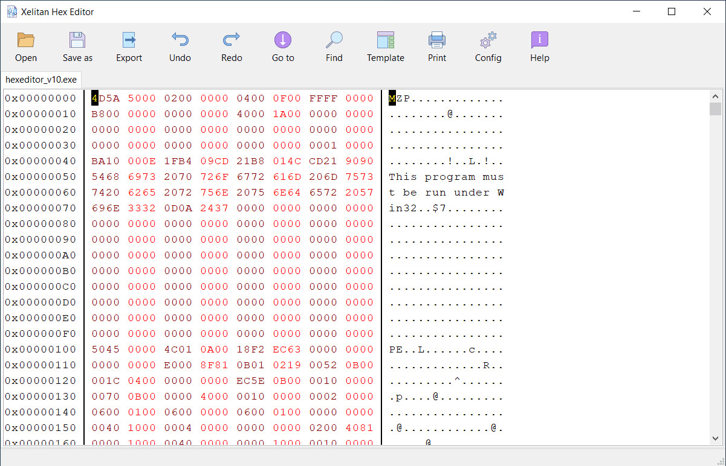This screenshot has width=726, height=466.
Task: Click hex word 696E at row 0x70
Action: point(106,208)
